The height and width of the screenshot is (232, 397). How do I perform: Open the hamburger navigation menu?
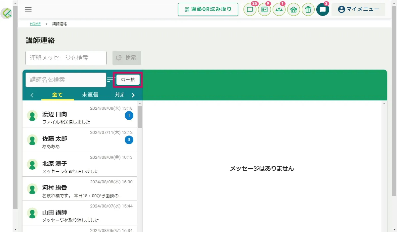(28, 9)
